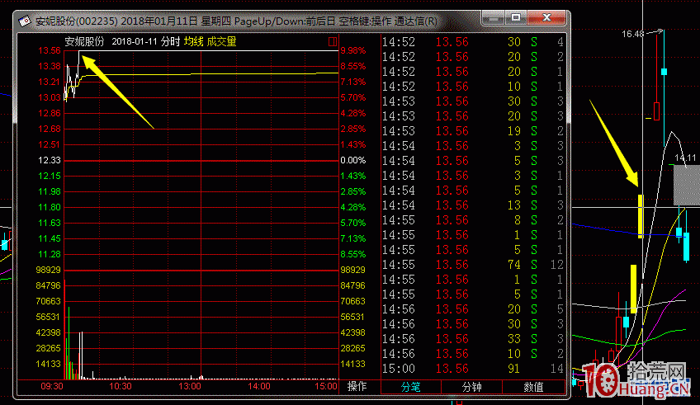Image resolution: width=700 pixels, height=405 pixels.
Task: Select the 14:56 tick row with volume 33
Action: pos(473,338)
